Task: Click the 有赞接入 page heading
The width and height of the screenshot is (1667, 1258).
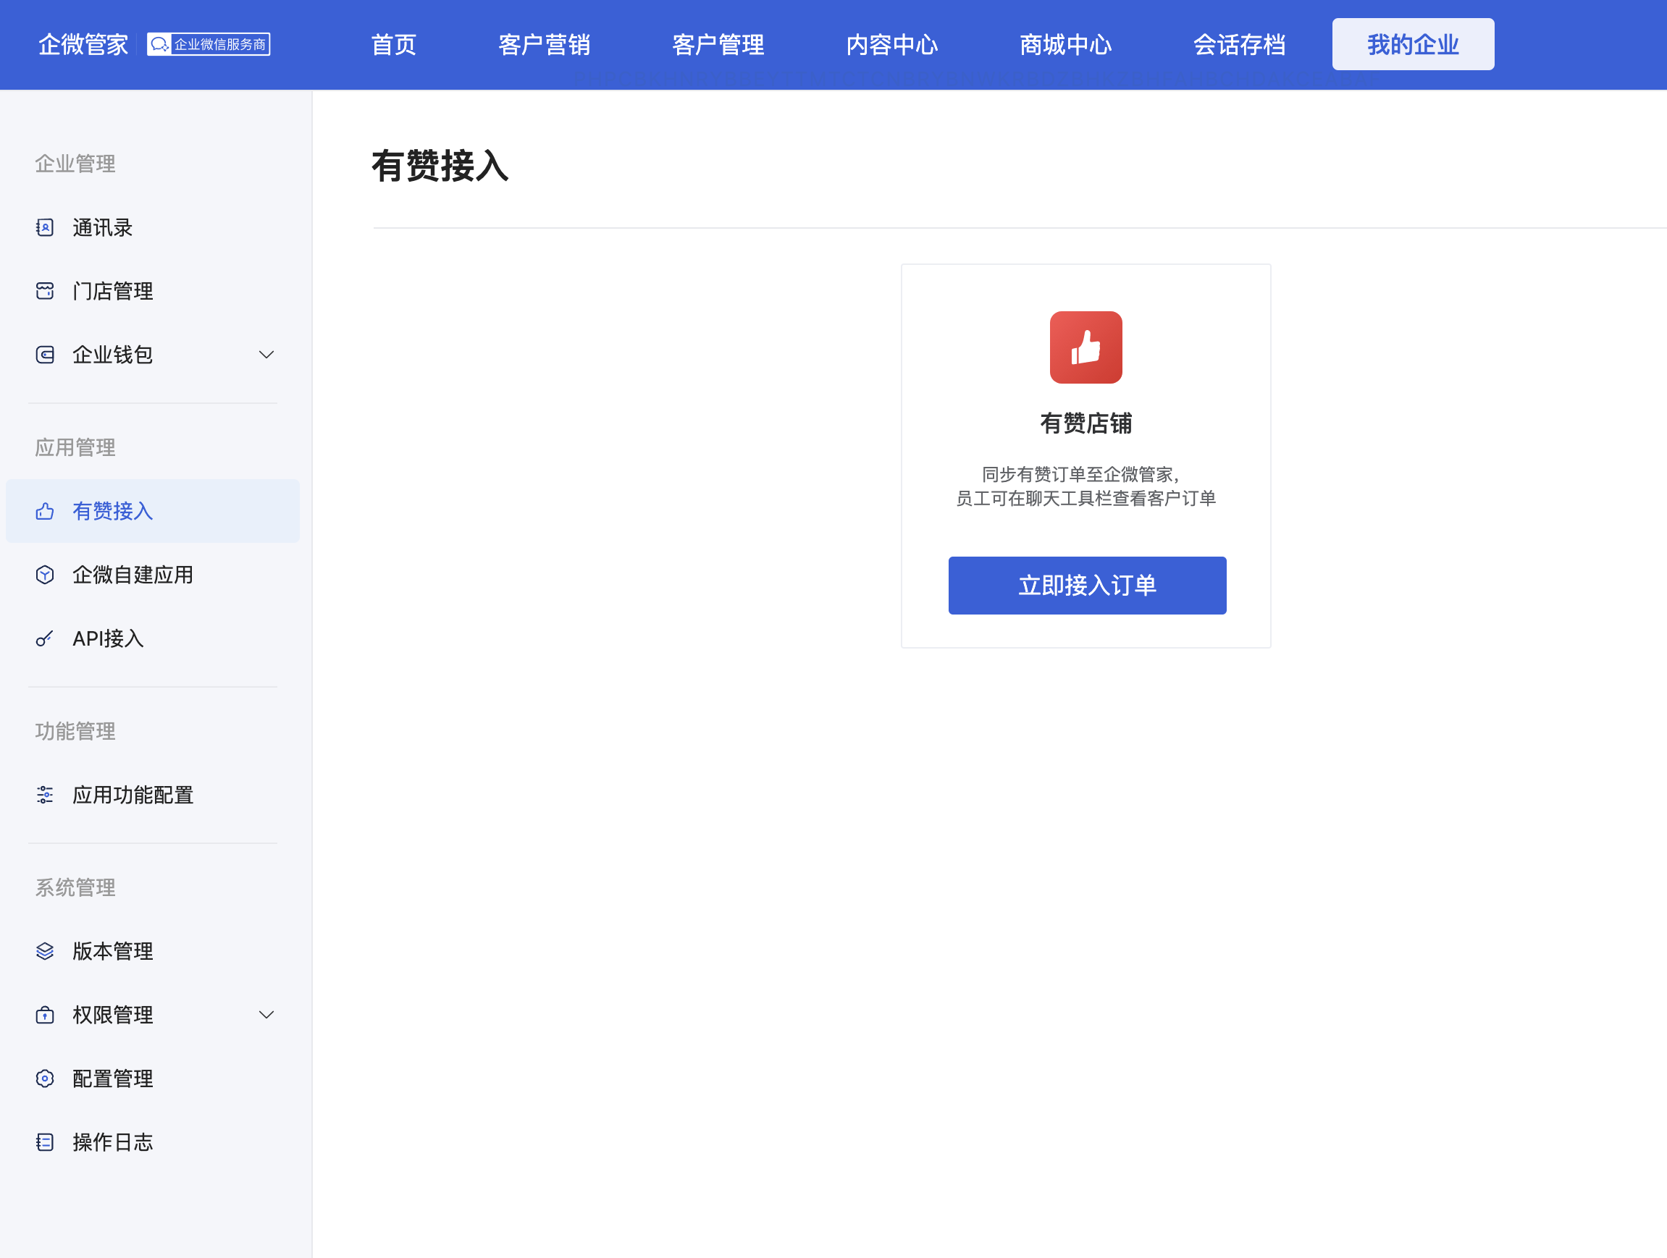Action: click(x=440, y=166)
